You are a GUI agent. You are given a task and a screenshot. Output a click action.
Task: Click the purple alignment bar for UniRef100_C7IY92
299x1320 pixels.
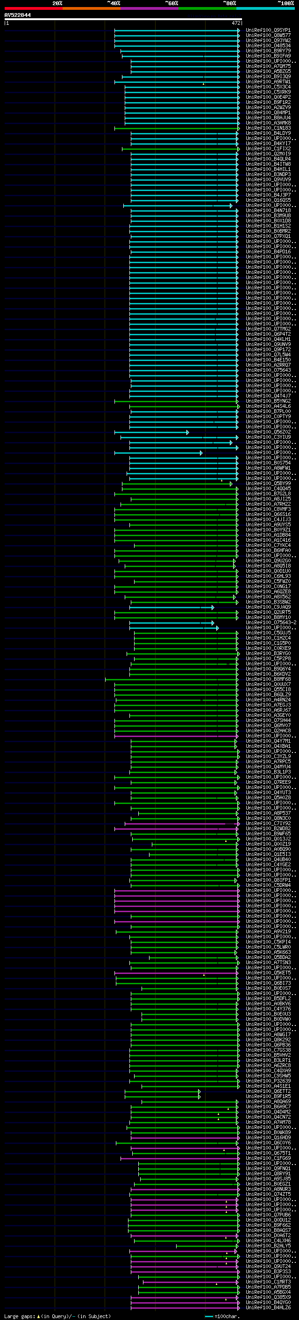[x=182, y=824]
